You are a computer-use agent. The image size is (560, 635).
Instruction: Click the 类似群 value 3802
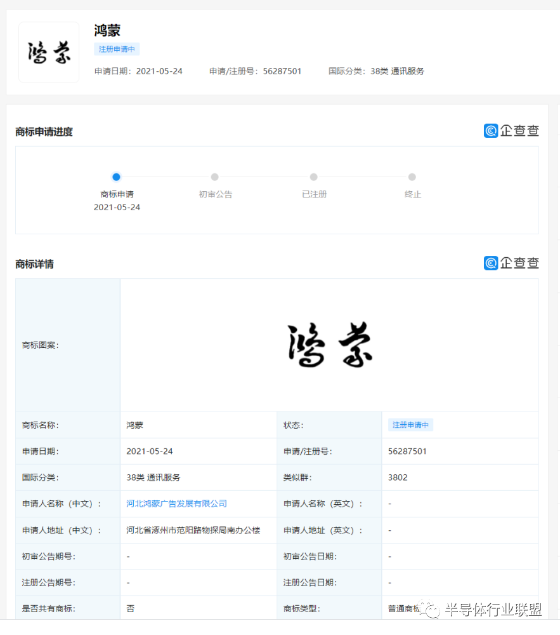[398, 478]
